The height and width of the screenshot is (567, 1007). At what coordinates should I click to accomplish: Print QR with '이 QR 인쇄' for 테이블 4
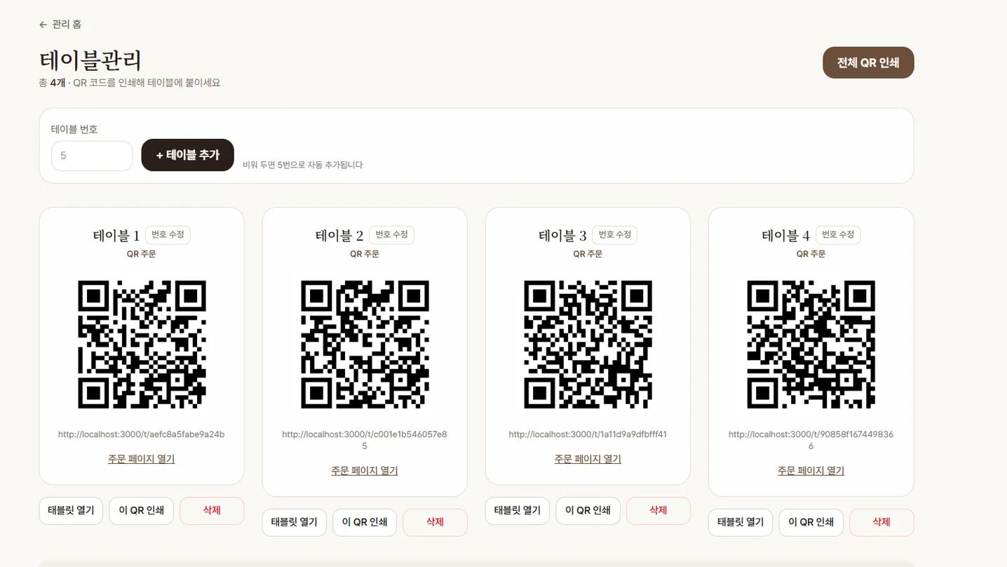pos(811,523)
